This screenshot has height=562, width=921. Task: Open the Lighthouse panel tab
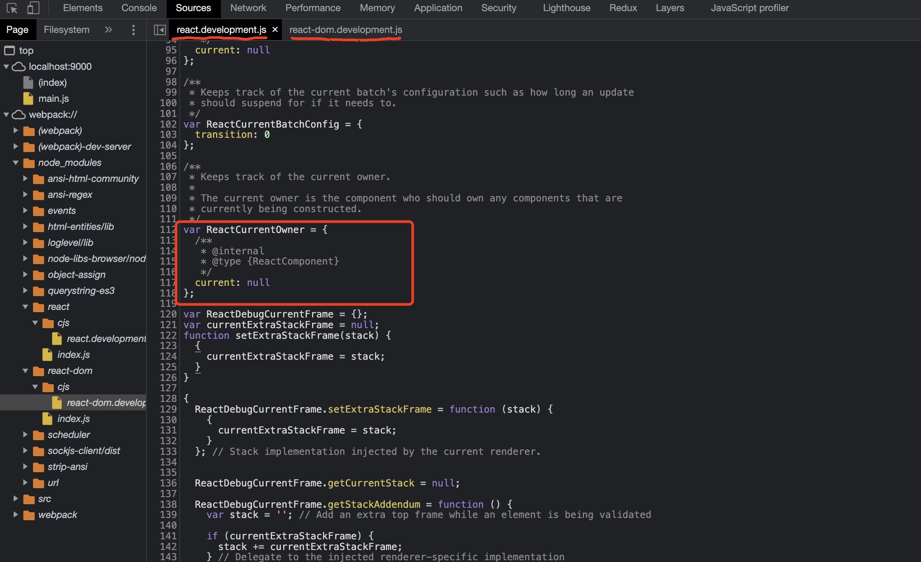coord(566,8)
